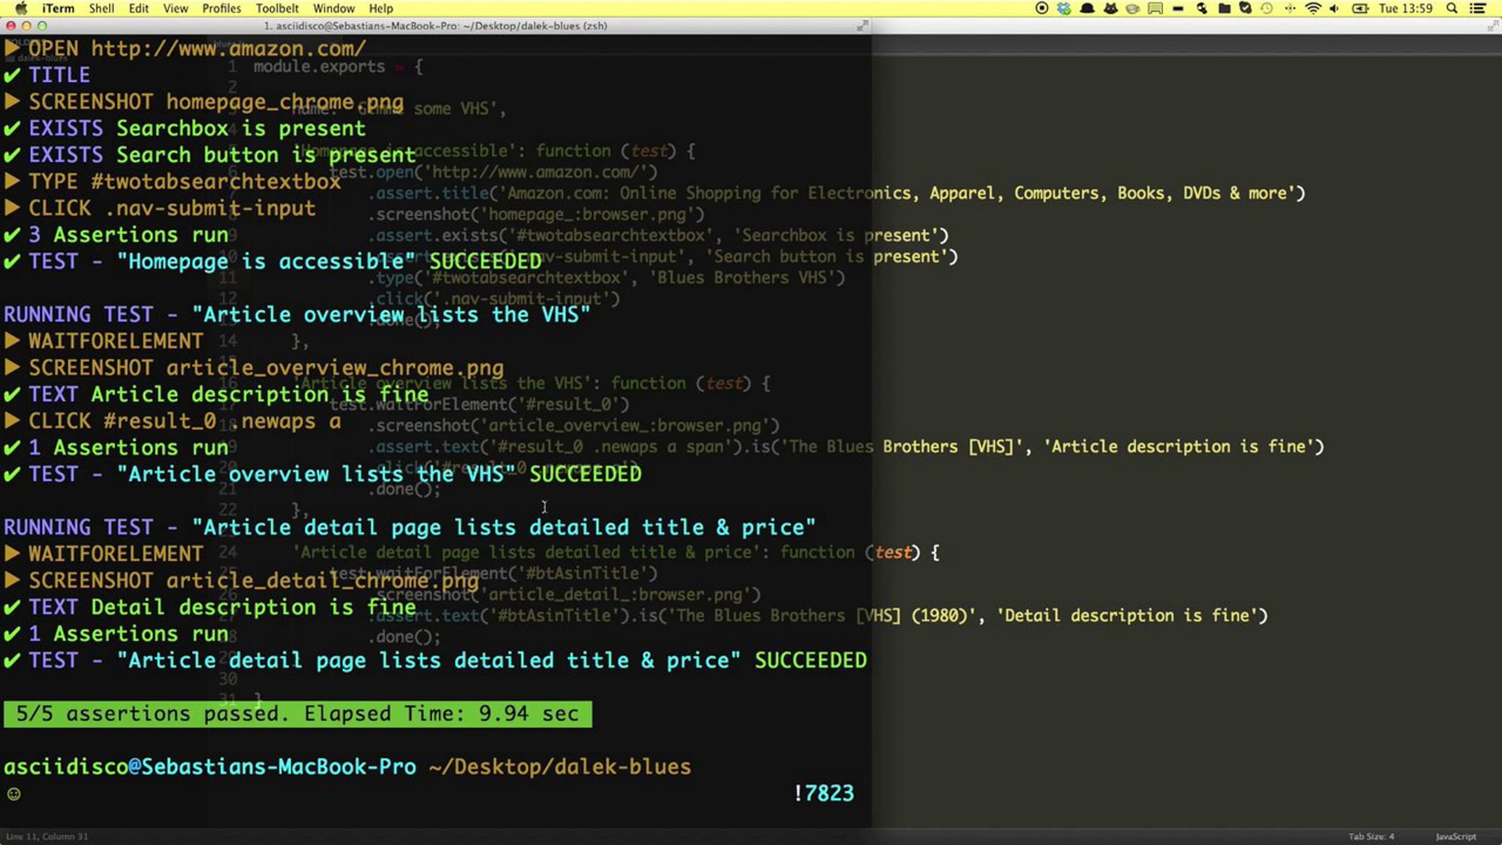1502x845 pixels.
Task: Click the checkmark badge menu bar icon
Action: pyautogui.click(x=1245, y=8)
